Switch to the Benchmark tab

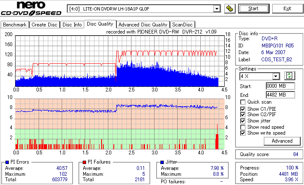[15, 25]
